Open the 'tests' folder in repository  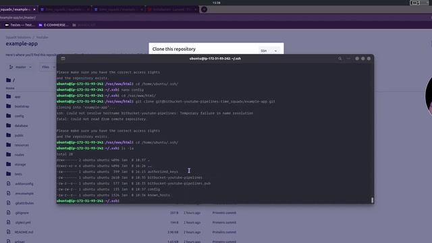click(18, 174)
